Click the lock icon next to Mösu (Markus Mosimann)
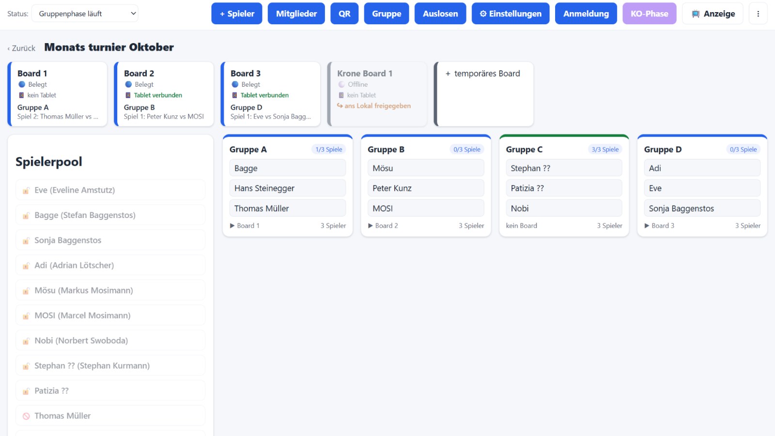Viewport: 775px width, 436px height. click(26, 291)
